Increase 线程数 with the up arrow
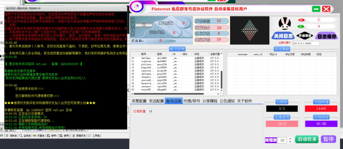The width and height of the screenshot is (343, 149). 290,139
